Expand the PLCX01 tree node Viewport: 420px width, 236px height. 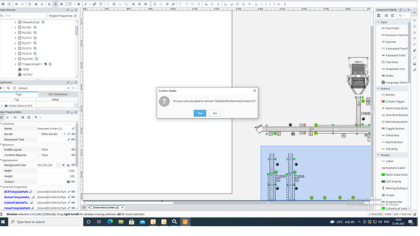[15, 27]
